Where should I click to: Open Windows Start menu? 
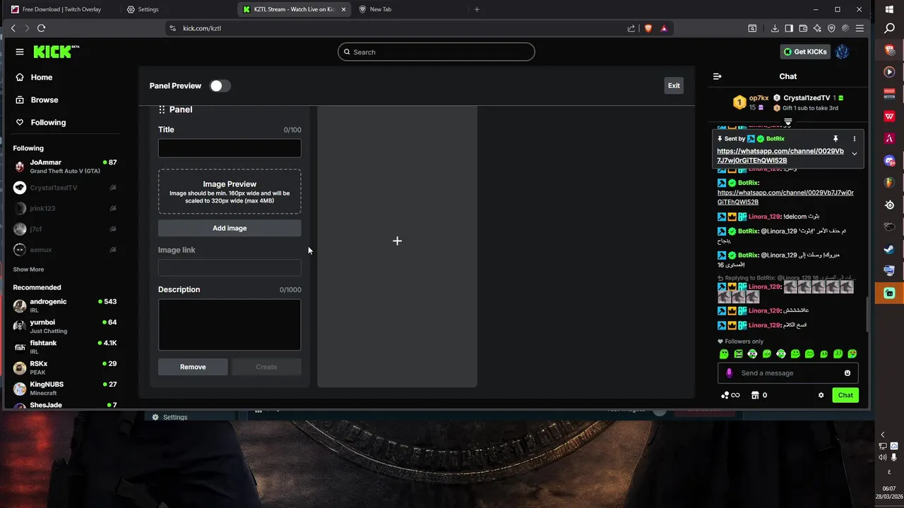coord(890,8)
